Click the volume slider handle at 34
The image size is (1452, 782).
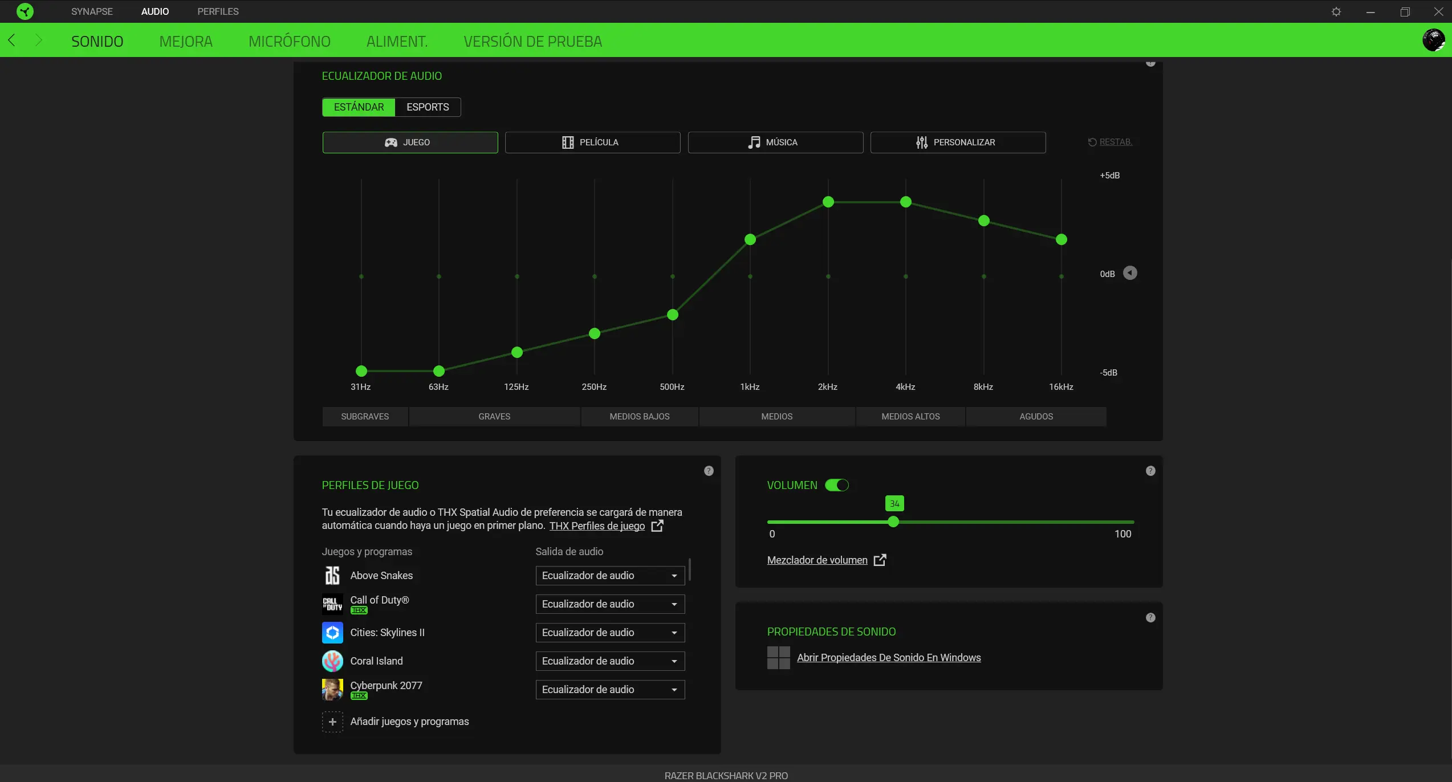click(x=893, y=522)
